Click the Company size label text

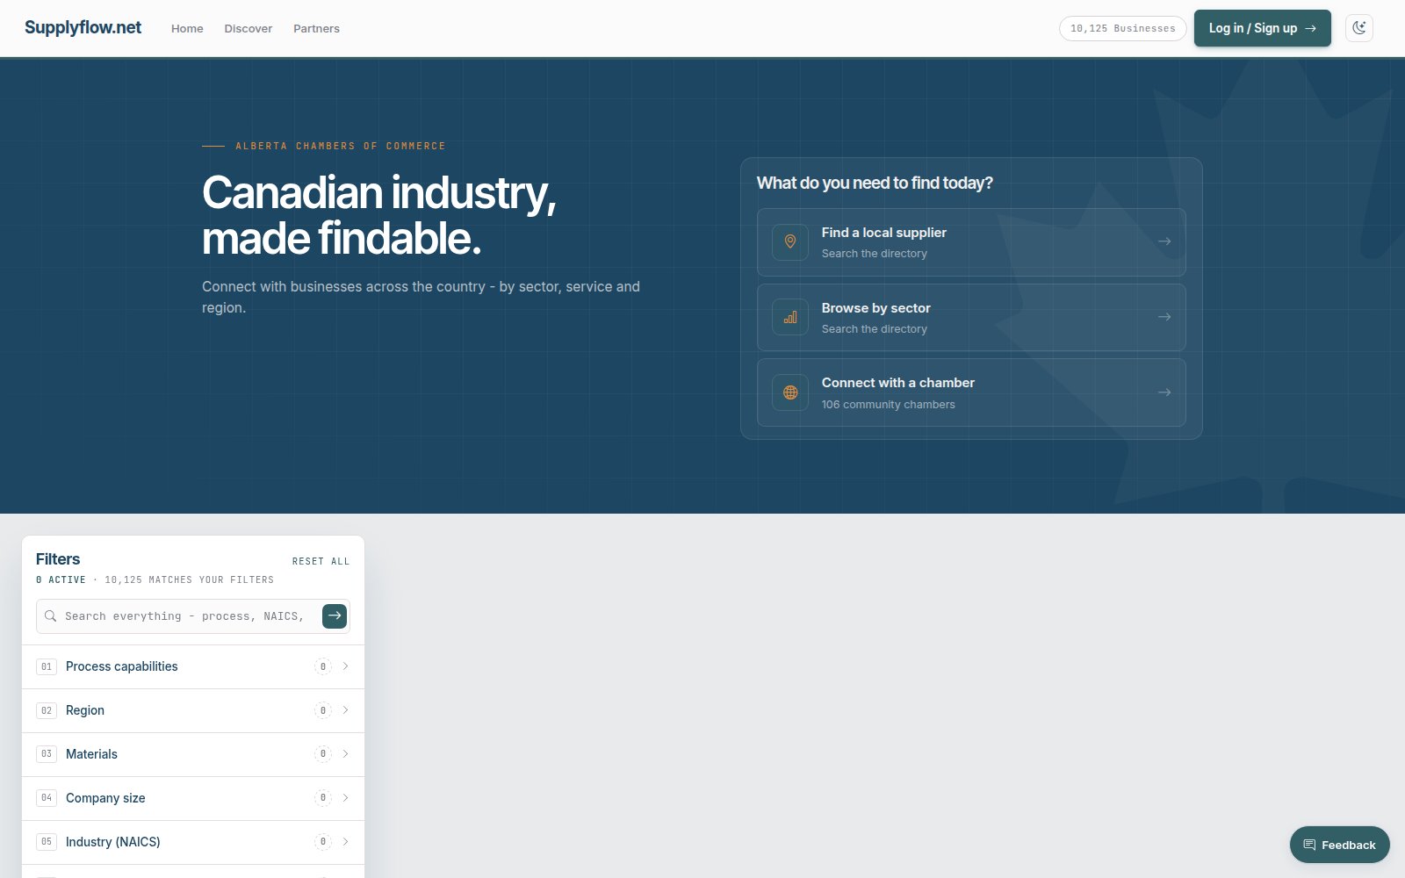pyautogui.click(x=105, y=798)
